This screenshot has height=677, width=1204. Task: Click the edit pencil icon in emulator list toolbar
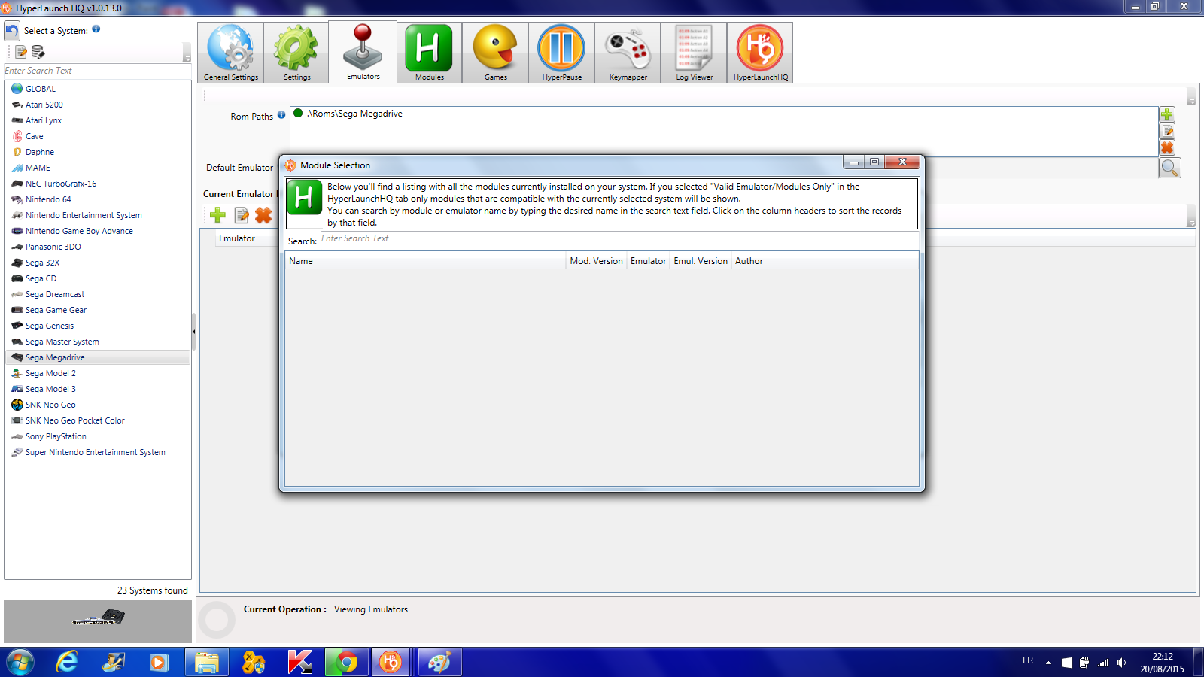pos(242,215)
